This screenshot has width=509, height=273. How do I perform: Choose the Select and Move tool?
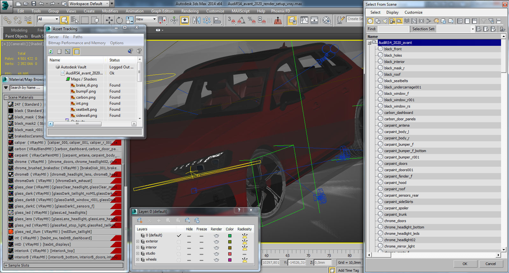point(109,20)
